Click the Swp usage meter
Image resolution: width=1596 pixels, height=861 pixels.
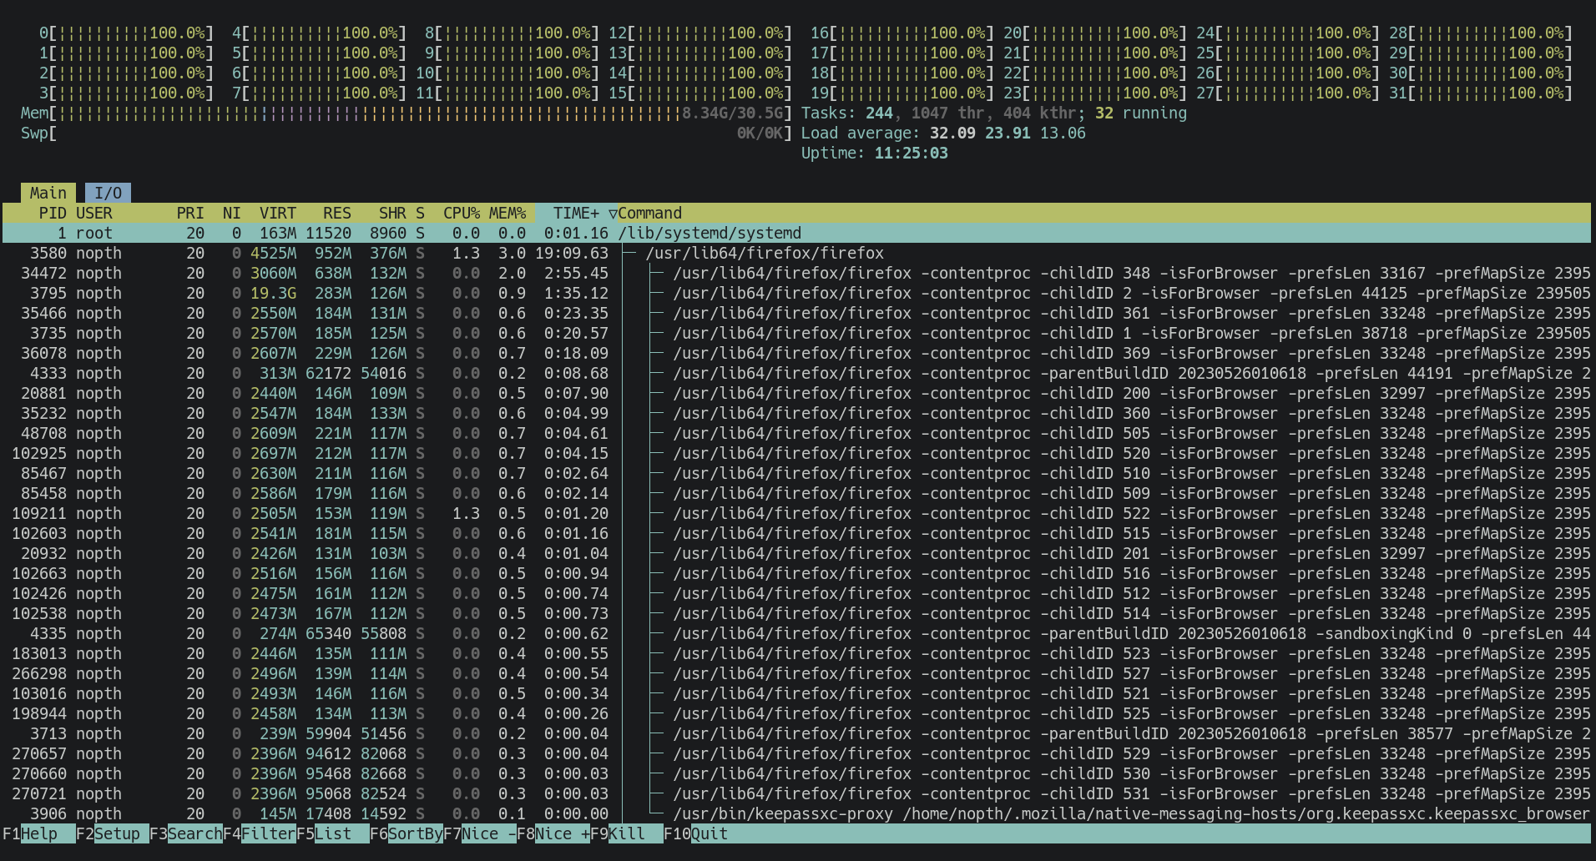406,133
